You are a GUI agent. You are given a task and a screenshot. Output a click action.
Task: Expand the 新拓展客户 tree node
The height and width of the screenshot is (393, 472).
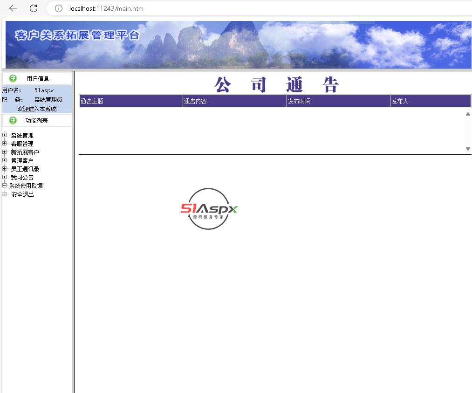[x=4, y=152]
